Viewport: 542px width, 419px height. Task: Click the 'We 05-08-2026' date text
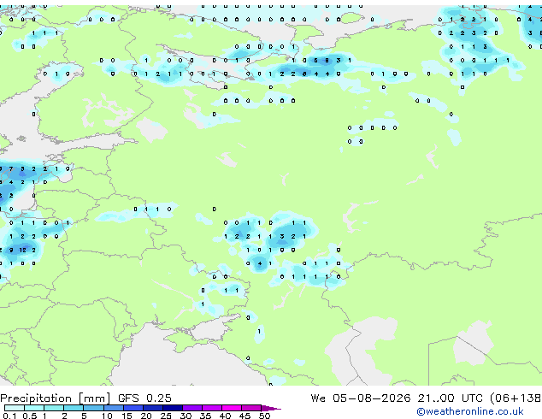coord(361,398)
